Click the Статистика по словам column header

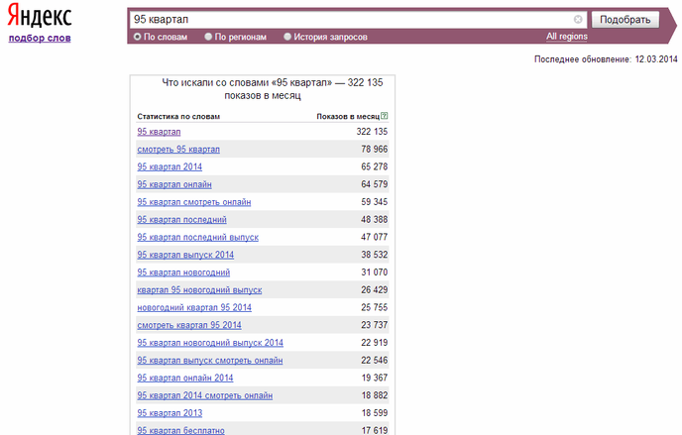(x=178, y=117)
